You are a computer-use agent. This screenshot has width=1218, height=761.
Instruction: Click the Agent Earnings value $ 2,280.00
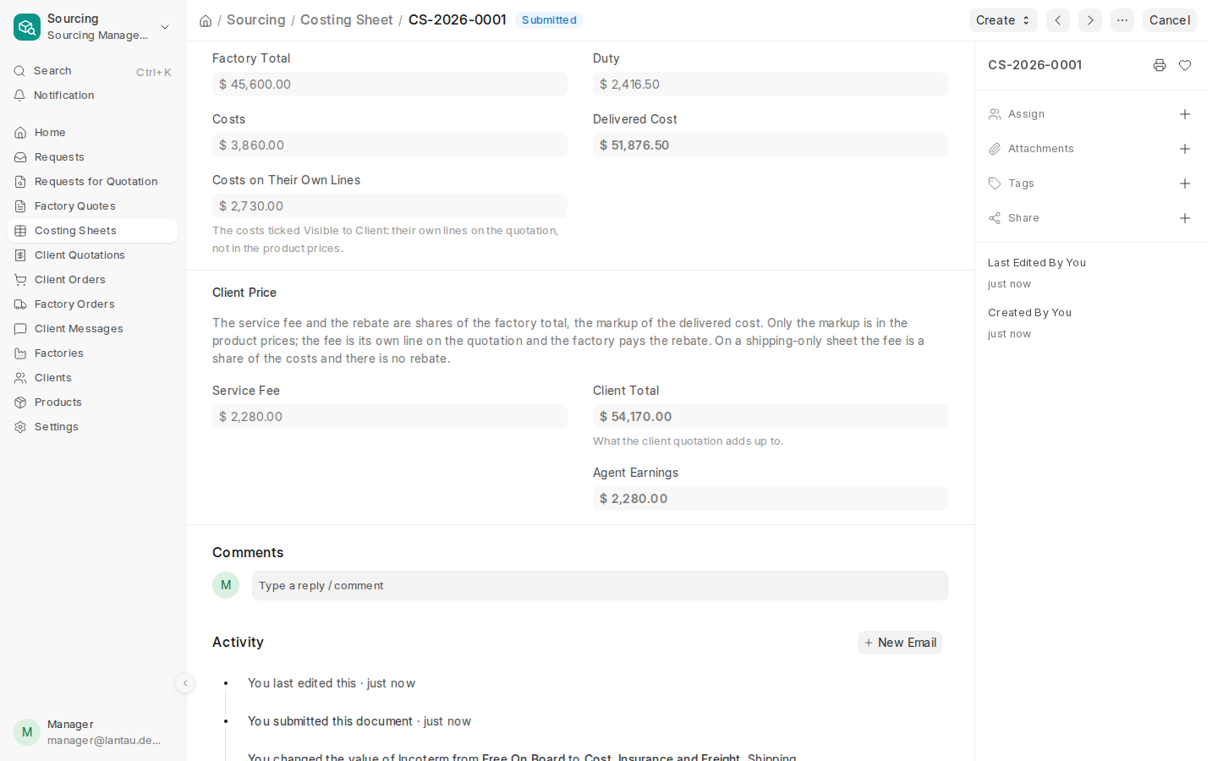point(771,499)
